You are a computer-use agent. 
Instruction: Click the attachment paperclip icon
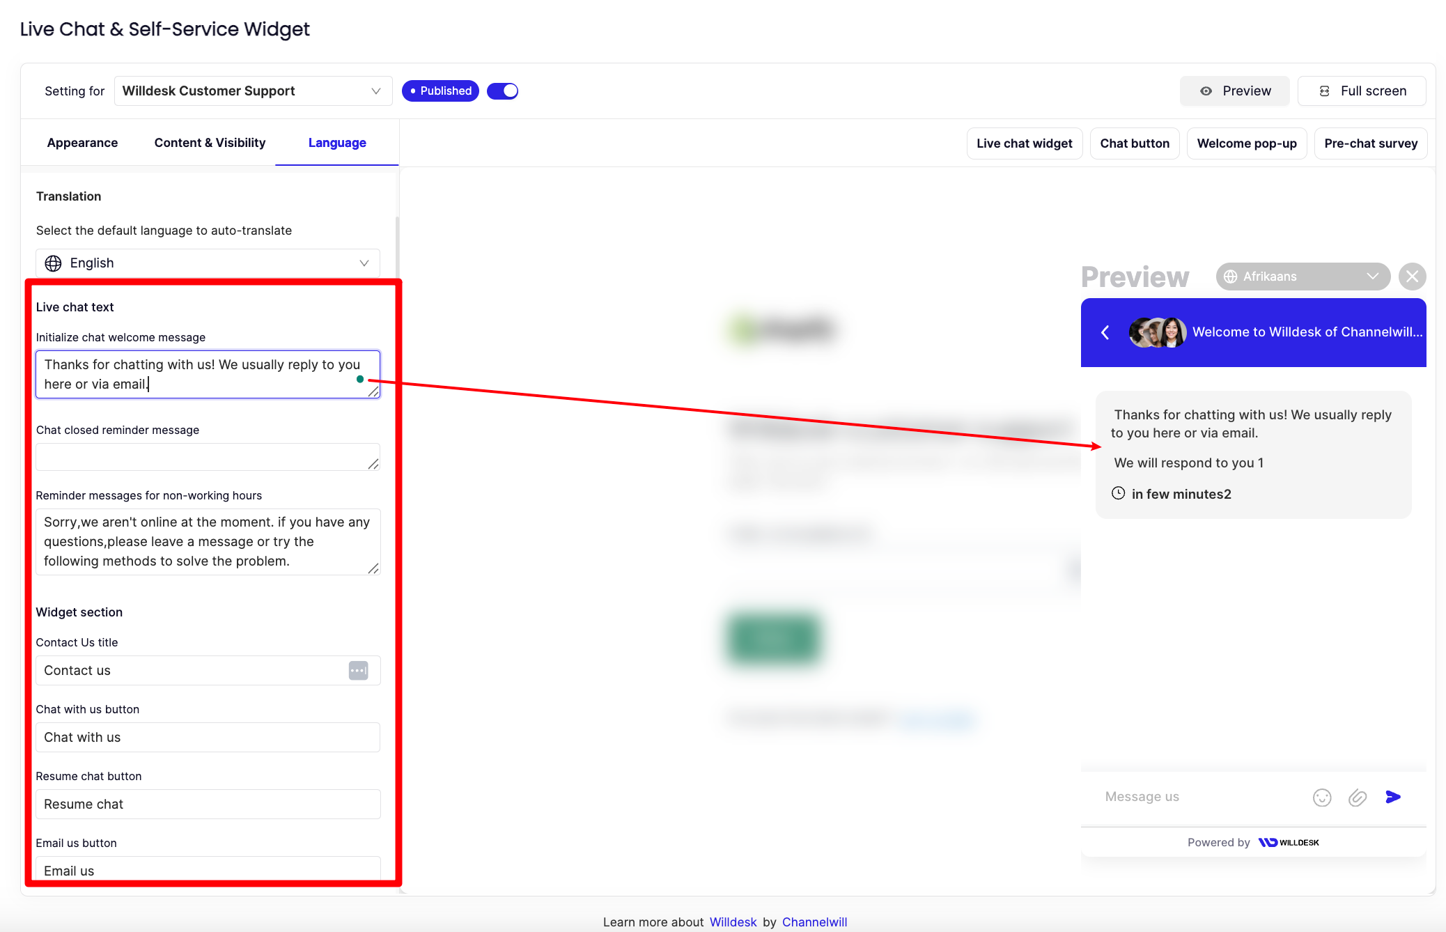[x=1358, y=797]
